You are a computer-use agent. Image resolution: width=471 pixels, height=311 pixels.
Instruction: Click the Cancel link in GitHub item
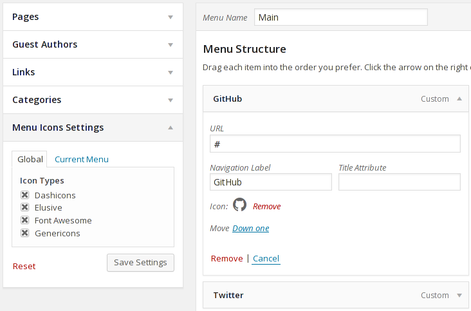tap(266, 259)
